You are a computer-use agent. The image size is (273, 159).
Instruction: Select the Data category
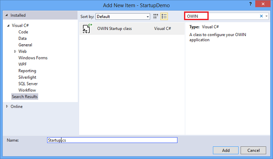[x=23, y=39]
